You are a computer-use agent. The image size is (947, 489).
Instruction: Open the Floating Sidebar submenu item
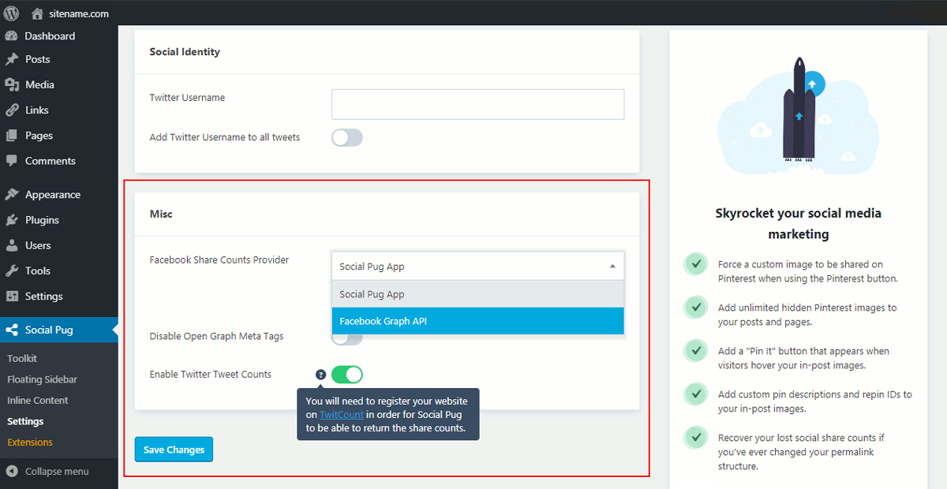click(x=42, y=379)
